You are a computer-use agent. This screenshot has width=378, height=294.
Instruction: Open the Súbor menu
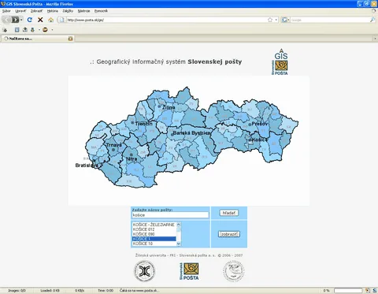coord(6,11)
